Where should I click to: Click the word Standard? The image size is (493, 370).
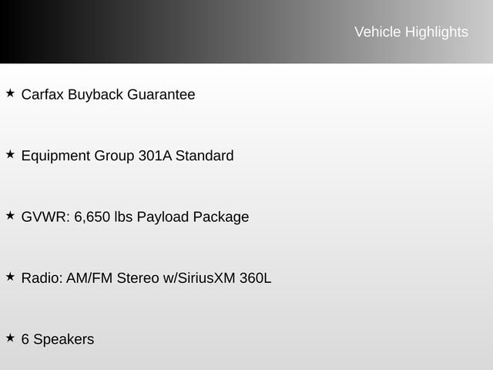click(204, 156)
